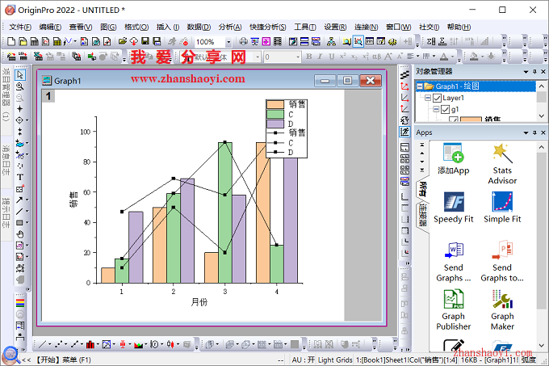Toggle subscript formatting
The width and height of the screenshot is (549, 366).
(x=354, y=57)
